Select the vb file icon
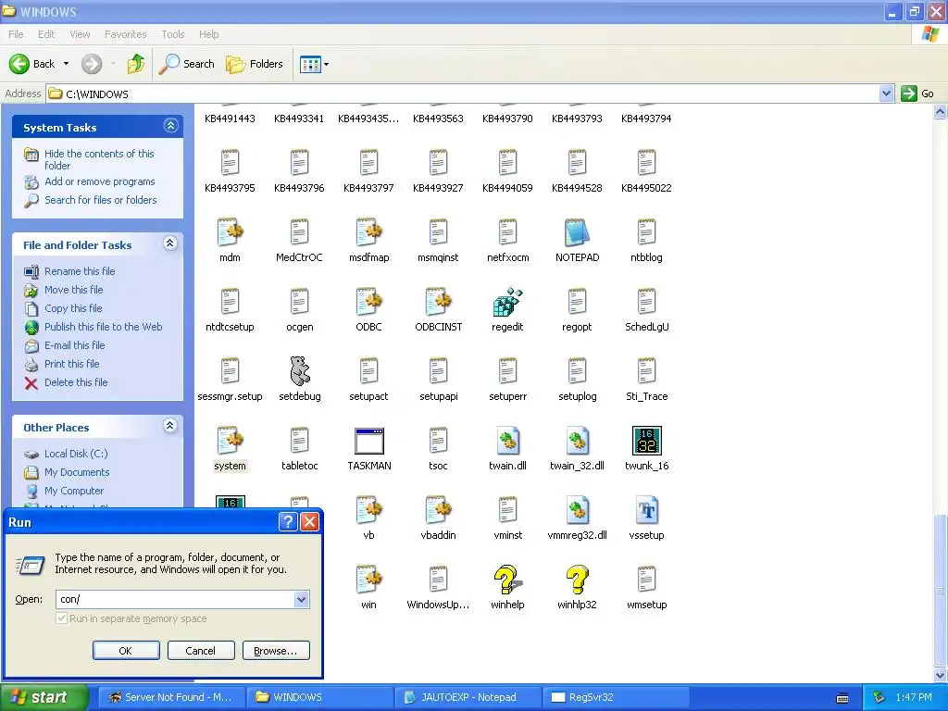Image resolution: width=948 pixels, height=711 pixels. pyautogui.click(x=368, y=510)
